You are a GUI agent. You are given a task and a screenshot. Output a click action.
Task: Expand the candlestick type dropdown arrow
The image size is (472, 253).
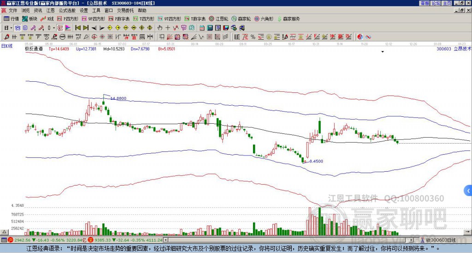pyautogui.click(x=54, y=28)
